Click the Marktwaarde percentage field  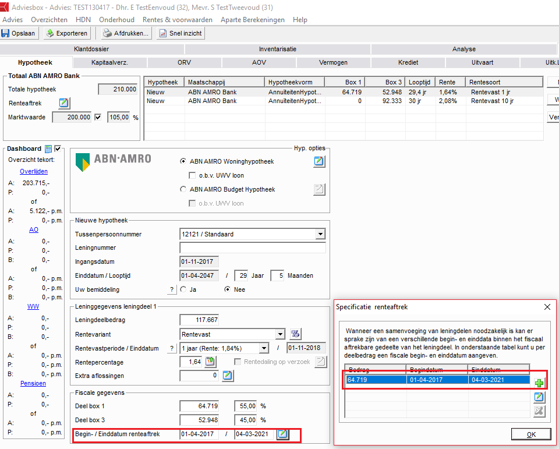[x=119, y=117]
